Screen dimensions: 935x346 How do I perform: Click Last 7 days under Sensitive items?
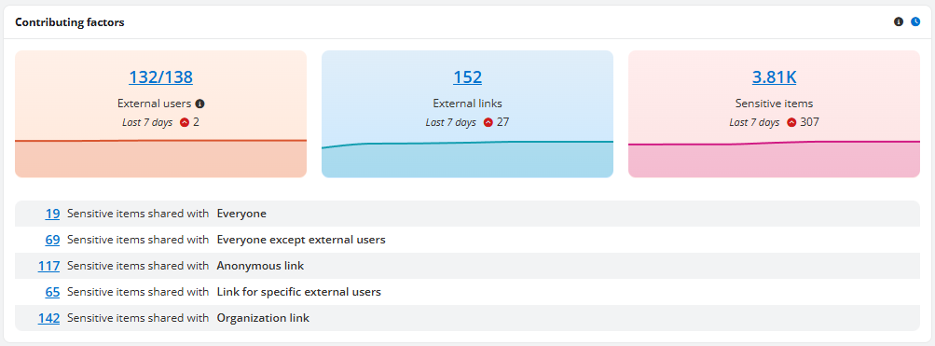[754, 122]
